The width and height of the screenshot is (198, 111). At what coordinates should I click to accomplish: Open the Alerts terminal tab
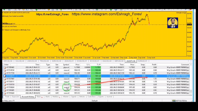click(47, 97)
